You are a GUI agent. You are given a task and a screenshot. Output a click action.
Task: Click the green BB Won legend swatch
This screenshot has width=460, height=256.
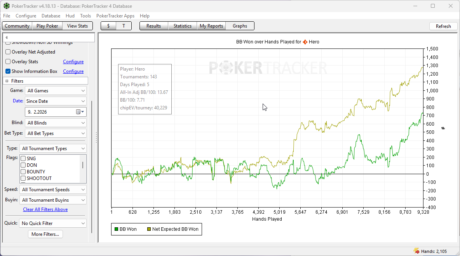tap(116, 229)
